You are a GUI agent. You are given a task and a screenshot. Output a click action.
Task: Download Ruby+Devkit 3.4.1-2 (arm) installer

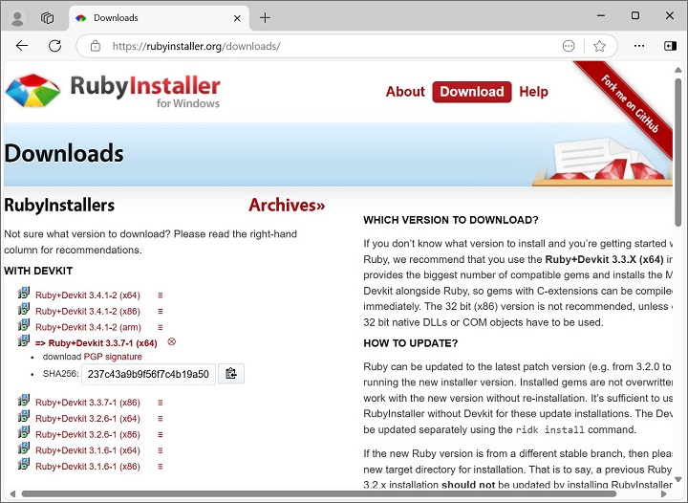tap(88, 327)
